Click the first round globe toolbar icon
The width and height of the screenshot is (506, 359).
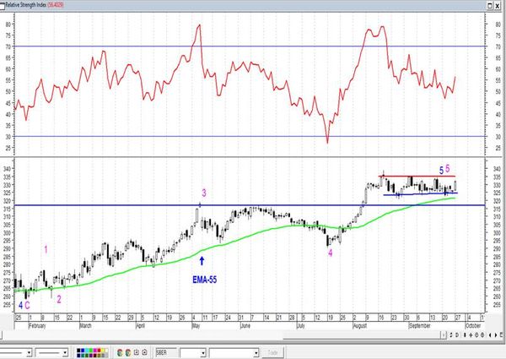coord(120,352)
